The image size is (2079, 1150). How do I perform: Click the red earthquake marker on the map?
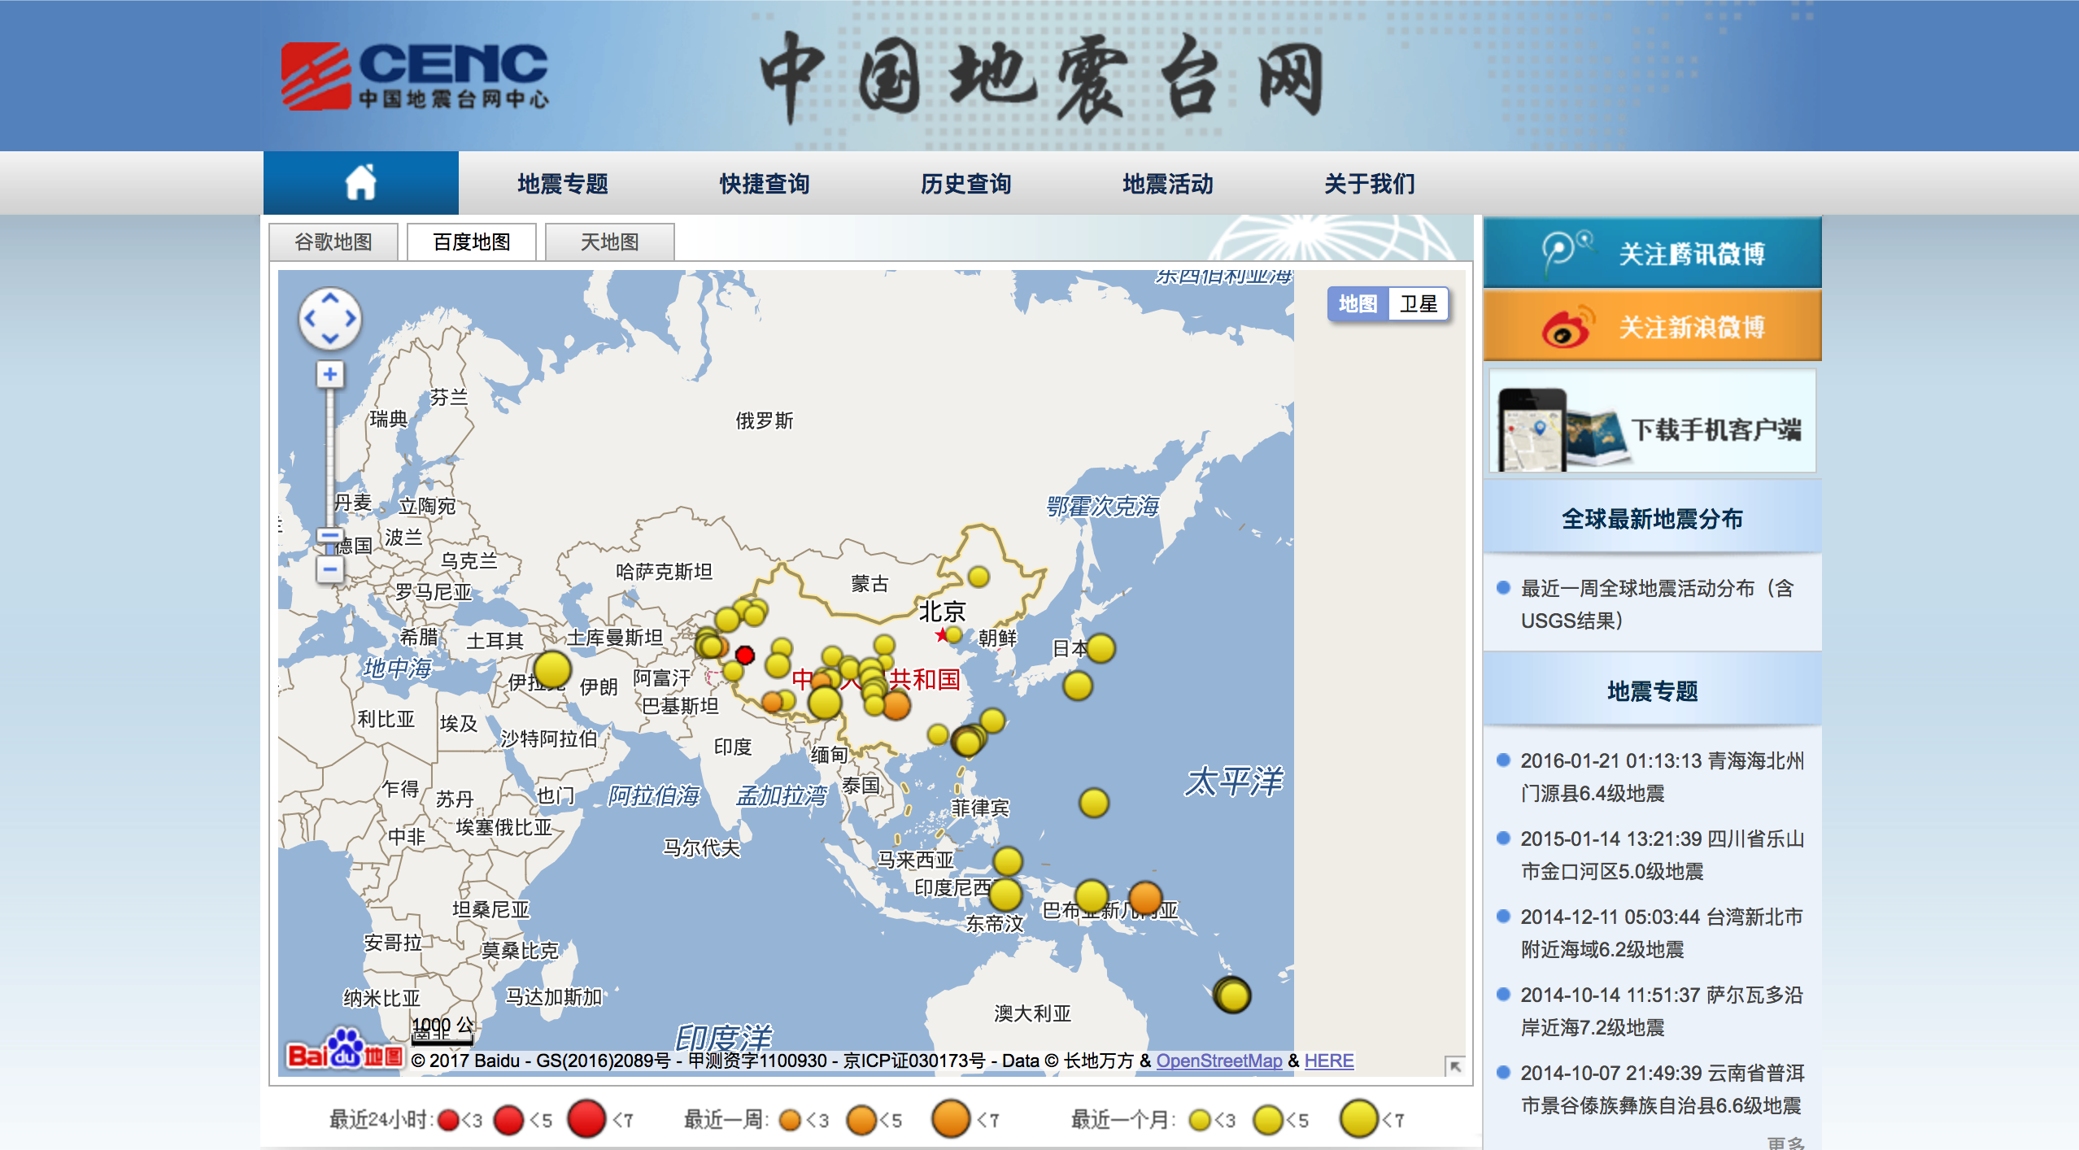[x=744, y=655]
